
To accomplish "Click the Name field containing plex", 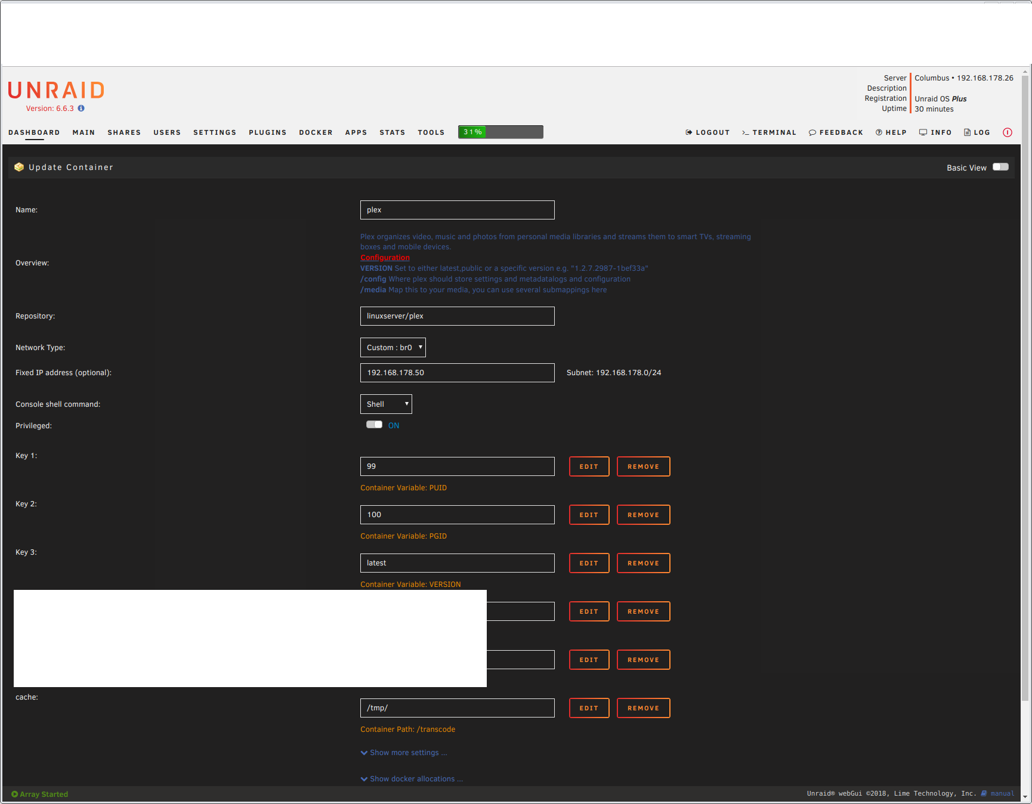I will 458,210.
